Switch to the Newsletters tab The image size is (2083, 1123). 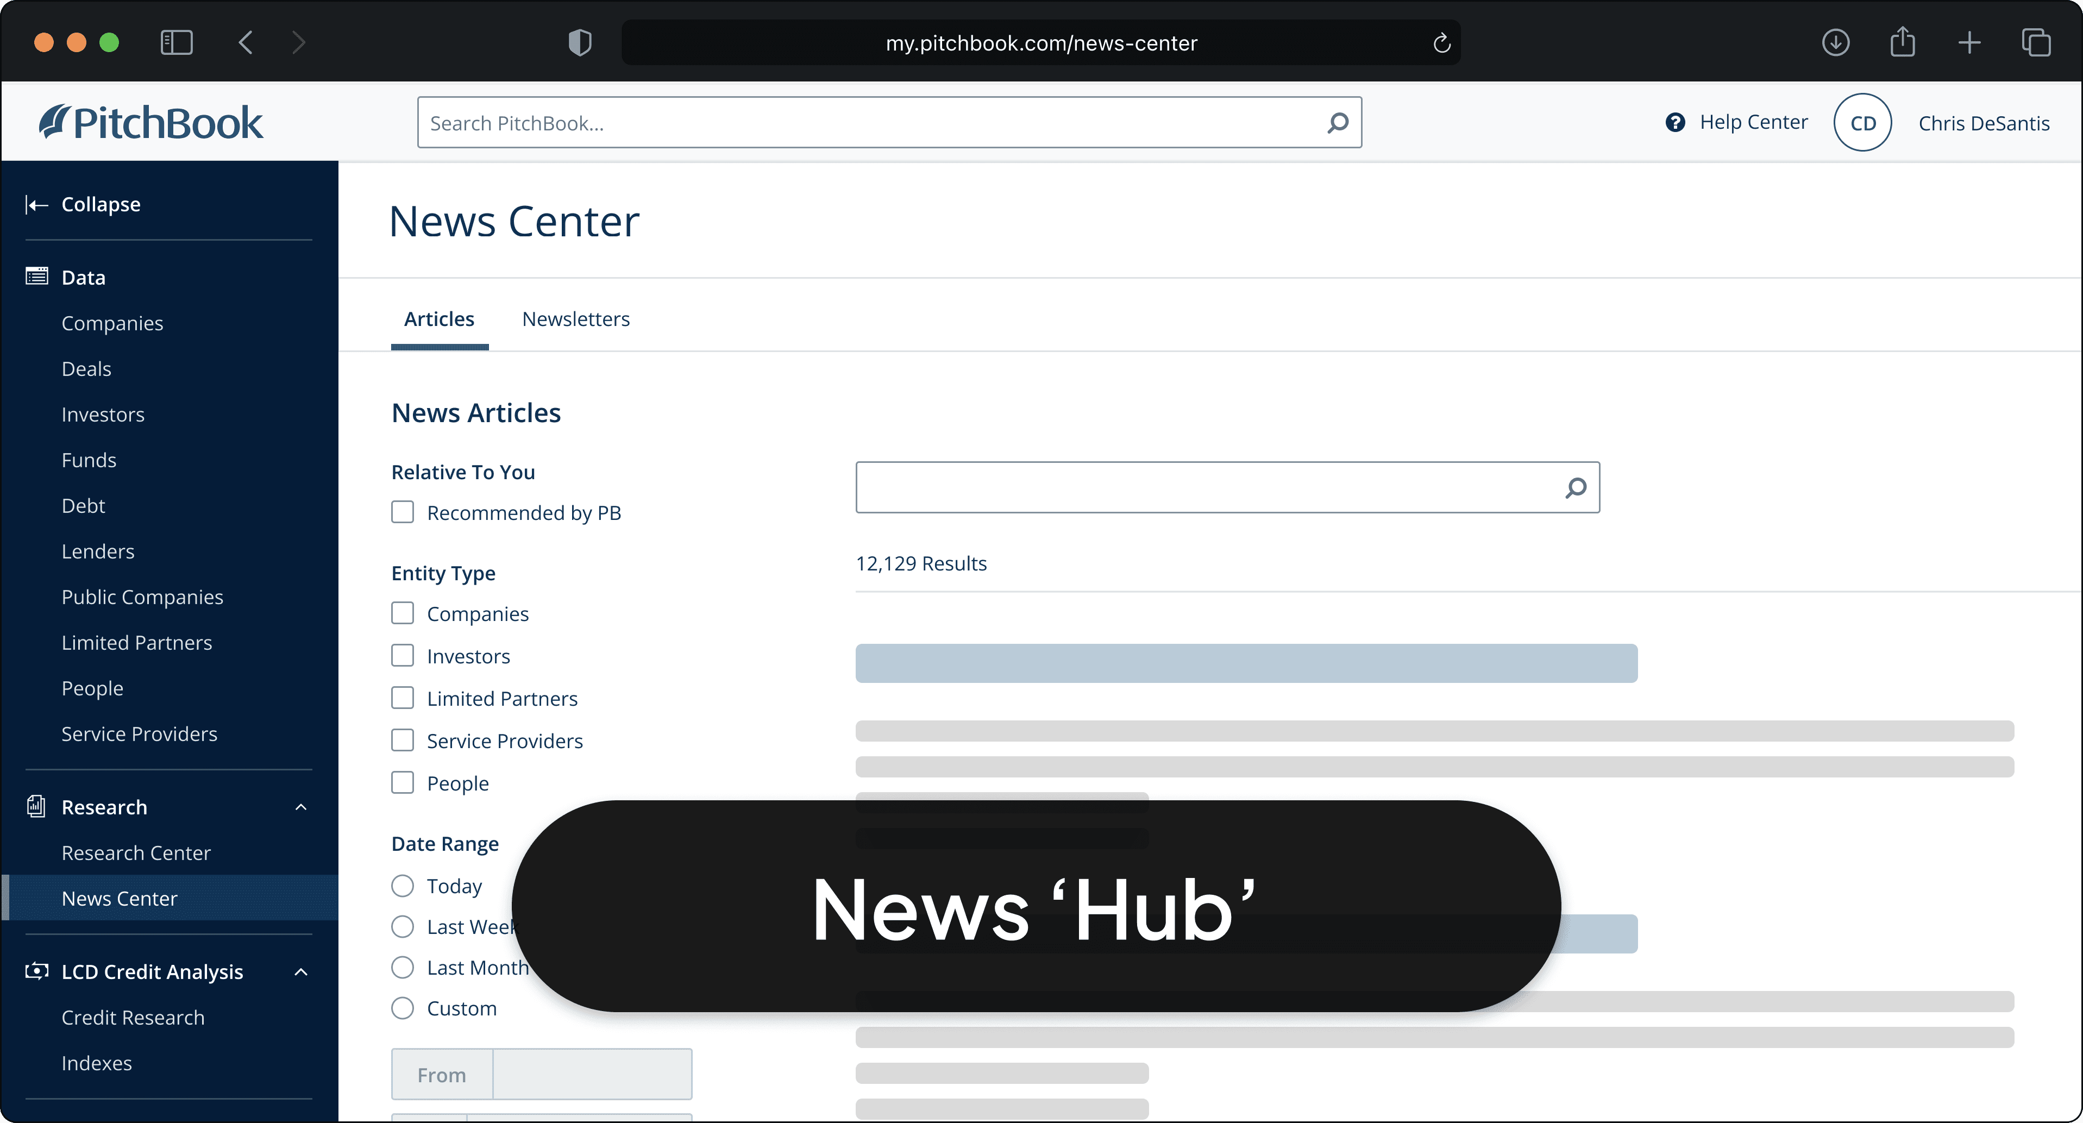click(576, 319)
